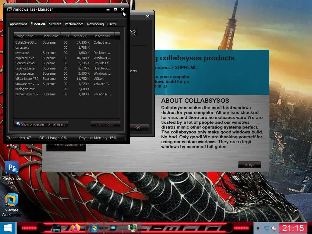Select the winlogon.exe process
The image size is (312, 234).
[67, 89]
